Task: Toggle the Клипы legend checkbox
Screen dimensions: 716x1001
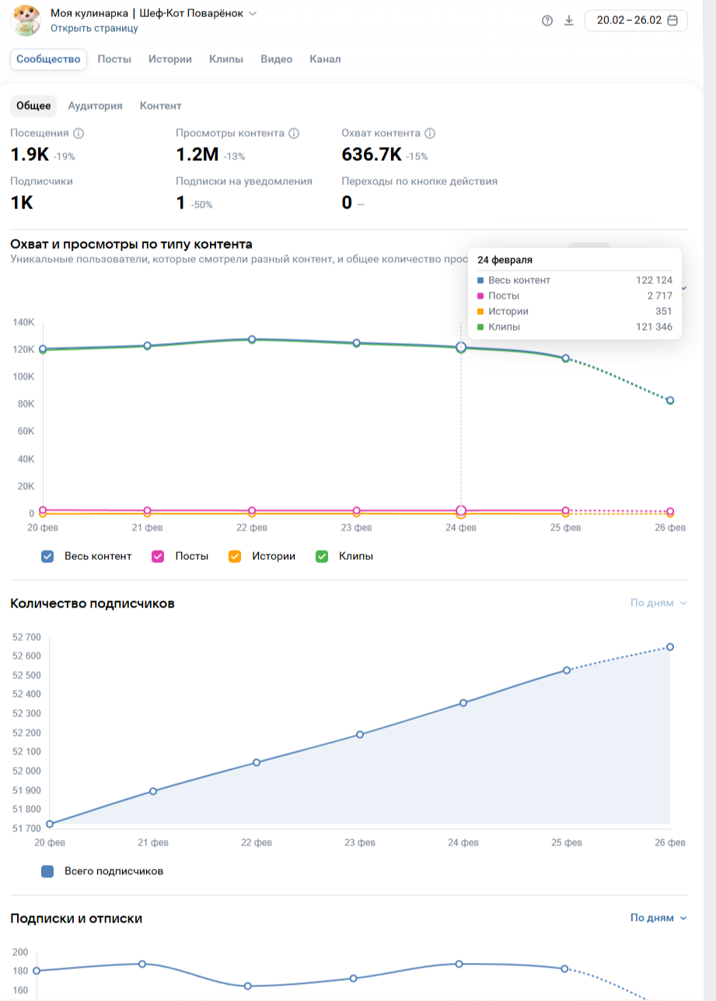Action: click(322, 556)
